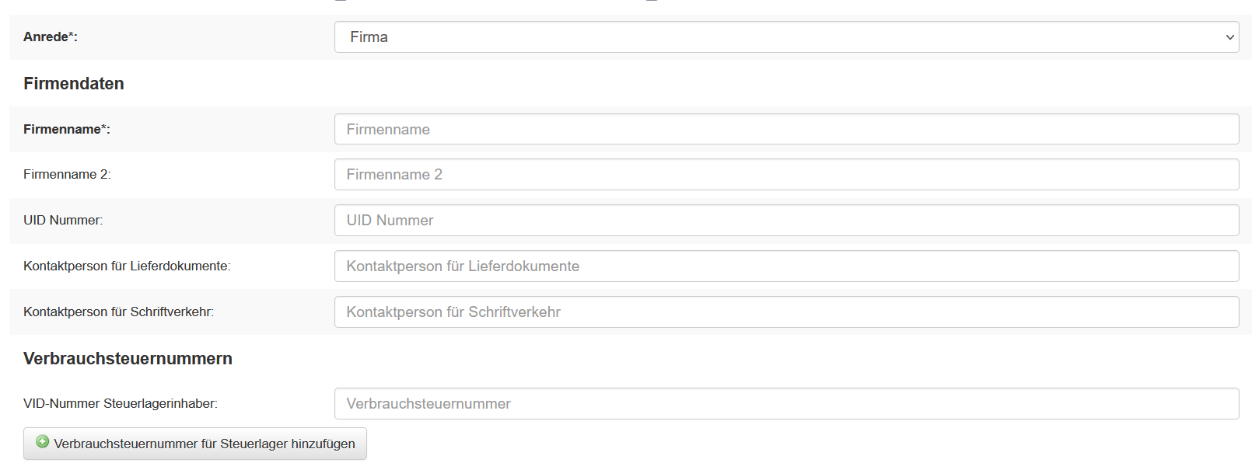The image size is (1252, 463).
Task: Click into the Firmenname 2 field
Action: (785, 175)
